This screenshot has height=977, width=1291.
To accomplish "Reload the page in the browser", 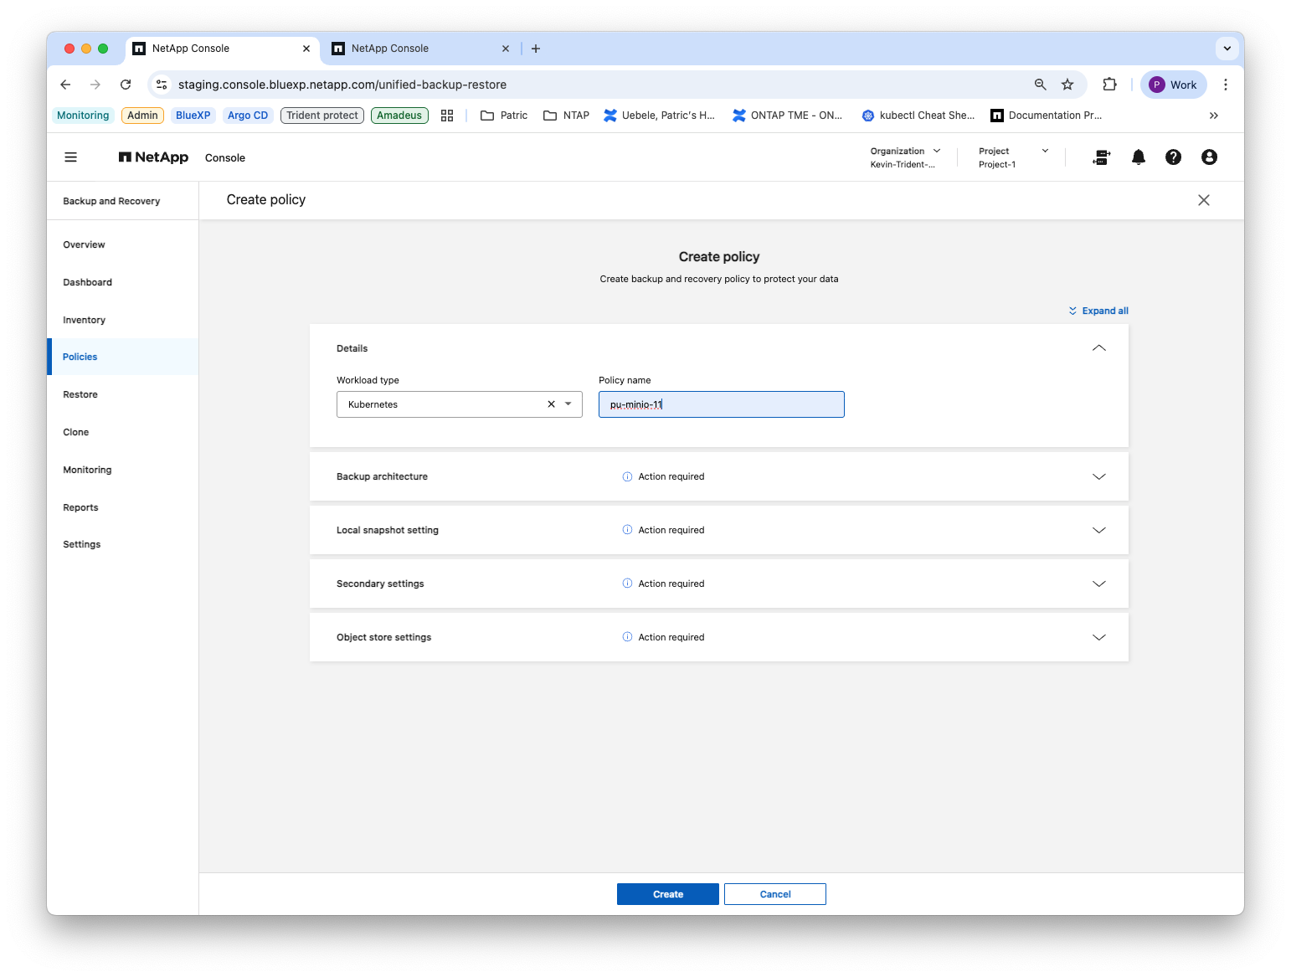I will (x=126, y=85).
